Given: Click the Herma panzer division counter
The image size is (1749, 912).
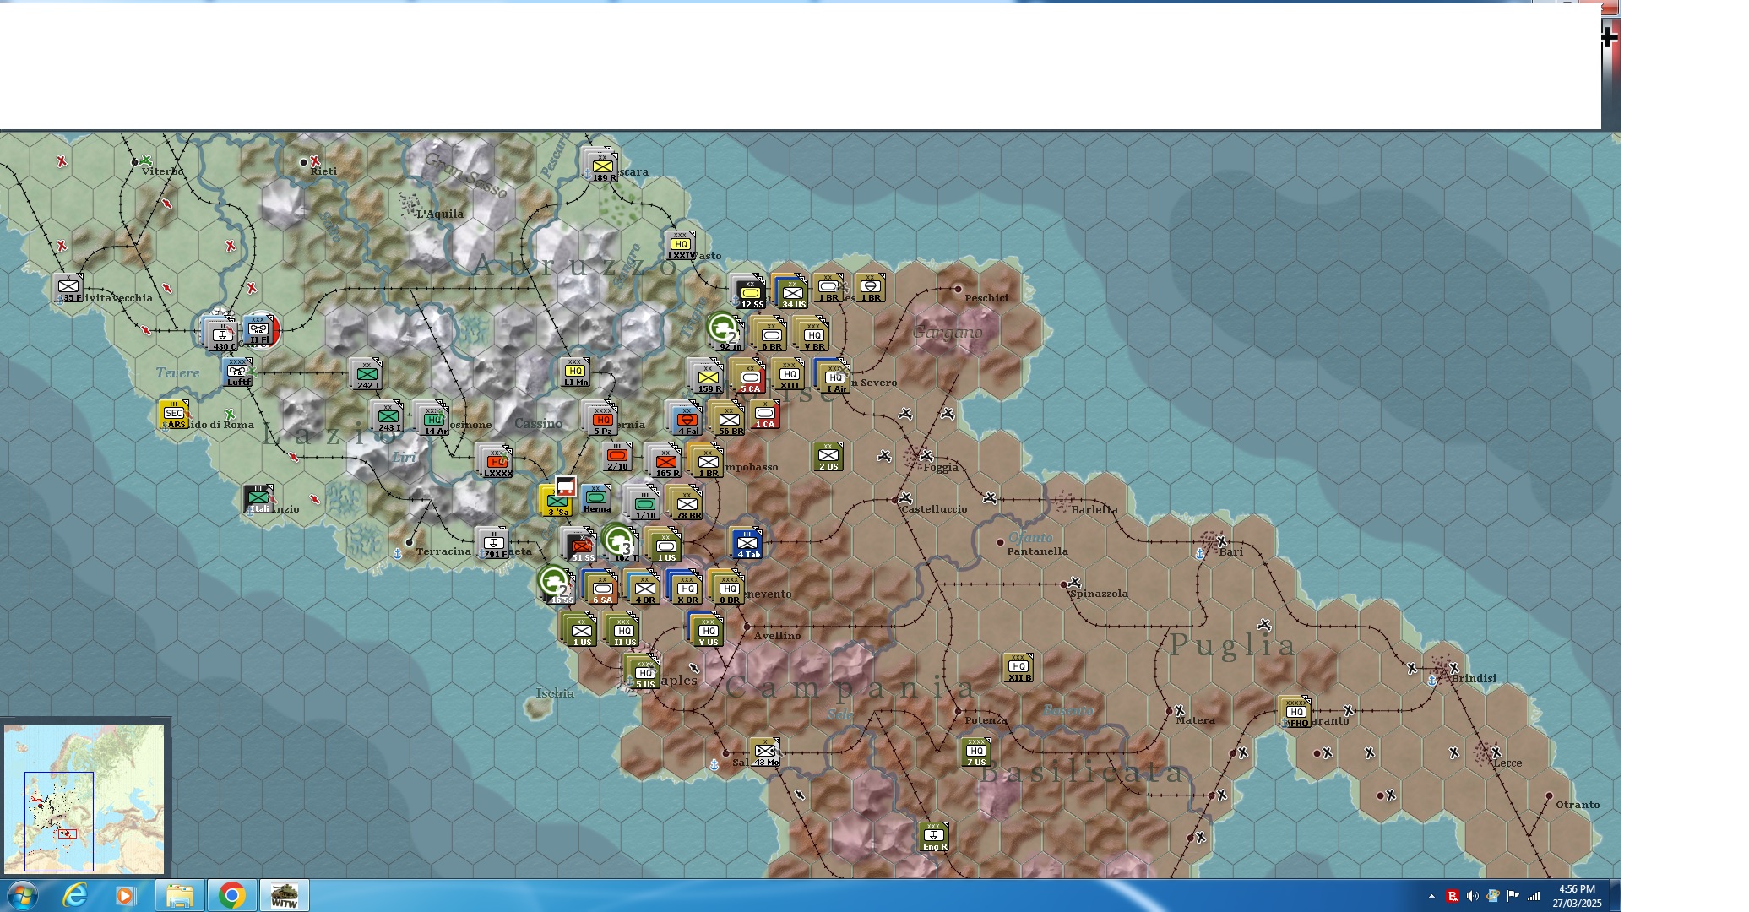Looking at the screenshot, I should click(x=596, y=498).
